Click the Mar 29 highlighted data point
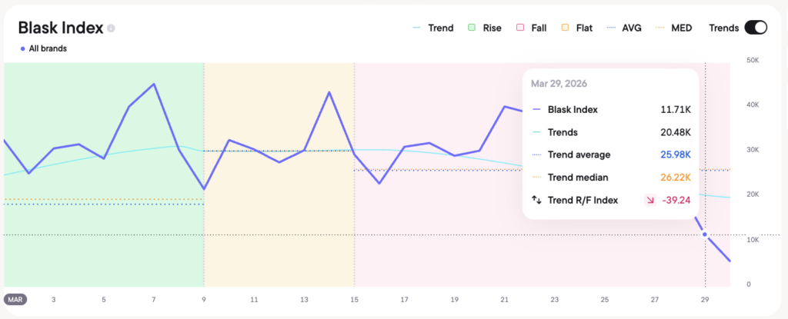 click(706, 234)
